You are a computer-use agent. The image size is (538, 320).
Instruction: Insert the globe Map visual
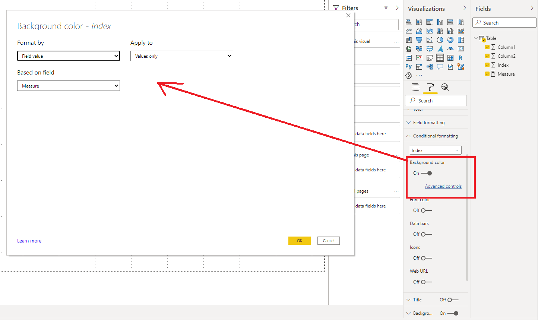pyautogui.click(x=409, y=49)
